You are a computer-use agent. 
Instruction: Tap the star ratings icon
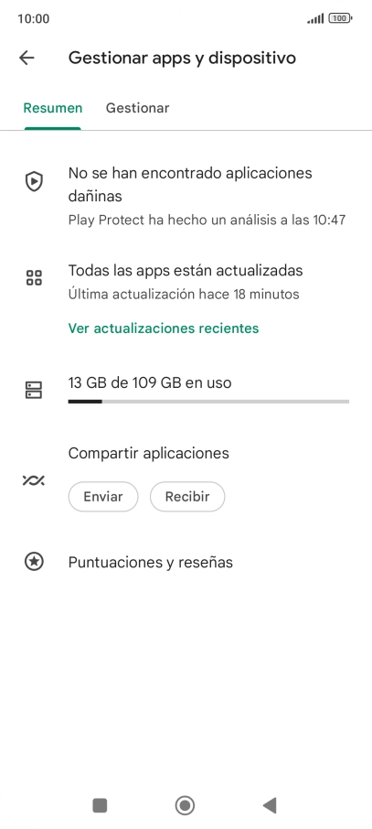coord(35,562)
